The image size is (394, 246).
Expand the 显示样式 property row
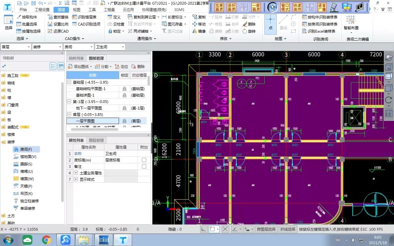[x=76, y=179]
